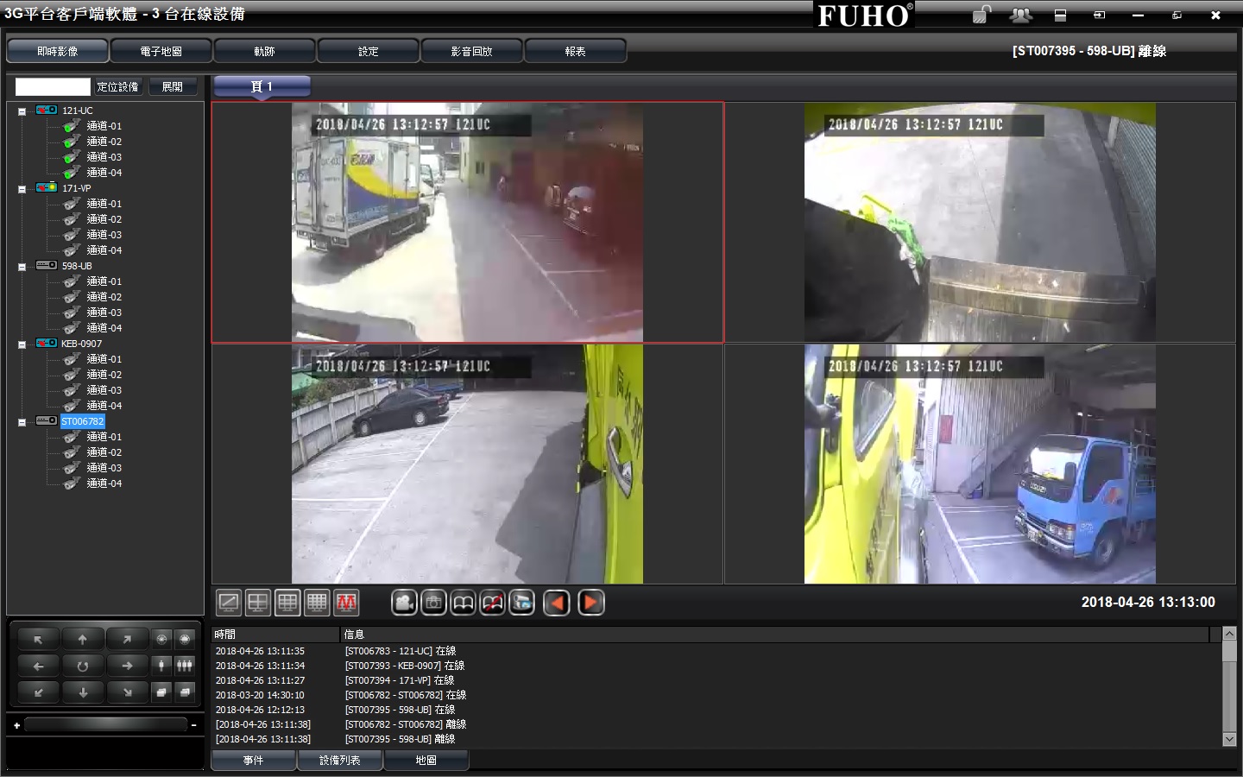Screen dimensions: 1243x777
Task: Click the left stacked-folders PTZ icon
Action: [x=161, y=692]
